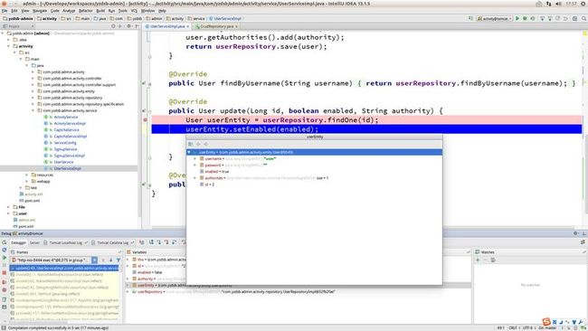The image size is (588, 331).
Task: Switch to Tomcat Localhost Log tab
Action: click(65, 242)
